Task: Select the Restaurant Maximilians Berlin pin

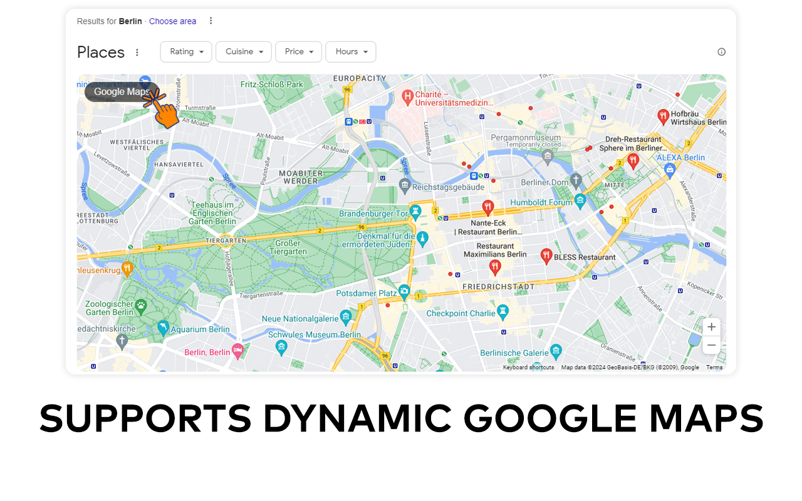Action: [495, 267]
